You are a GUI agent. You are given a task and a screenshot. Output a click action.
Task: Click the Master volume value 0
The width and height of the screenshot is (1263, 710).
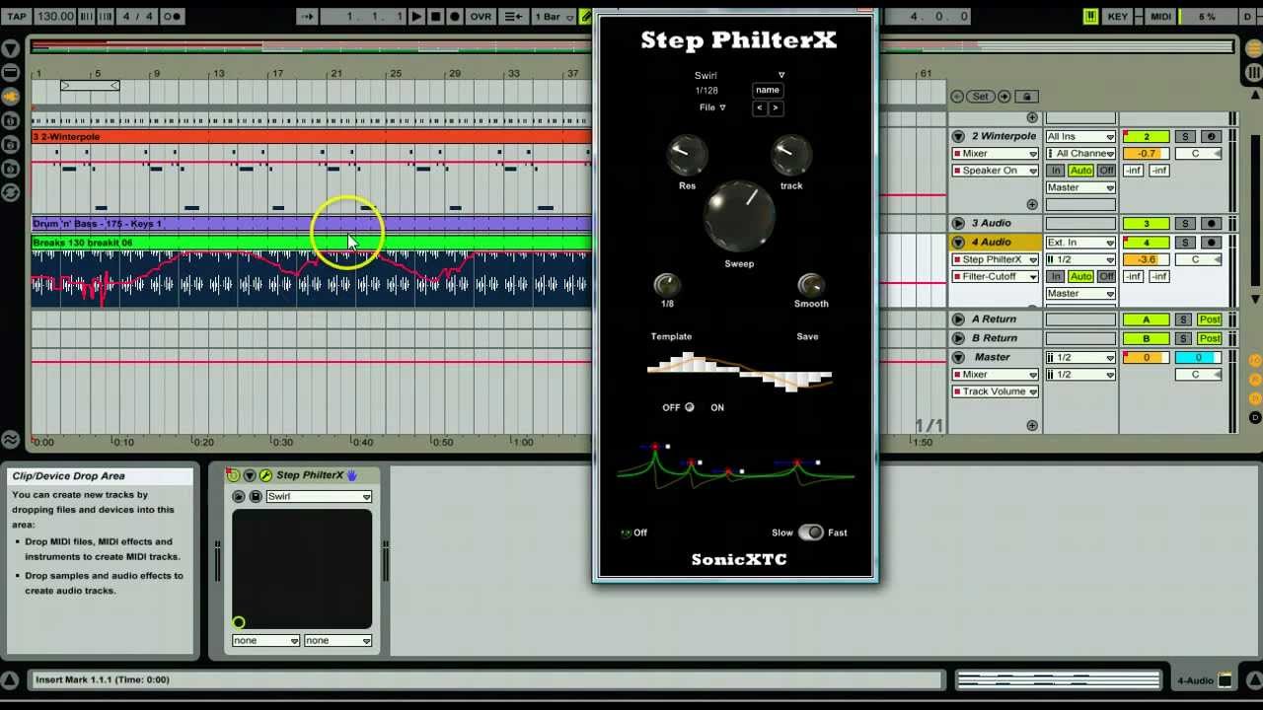tap(1146, 357)
